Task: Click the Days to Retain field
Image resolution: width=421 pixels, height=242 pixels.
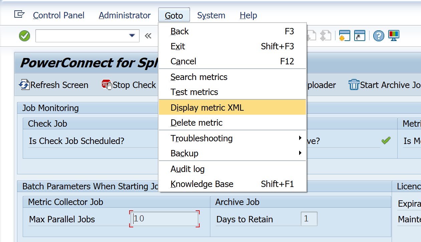Action: (x=309, y=219)
